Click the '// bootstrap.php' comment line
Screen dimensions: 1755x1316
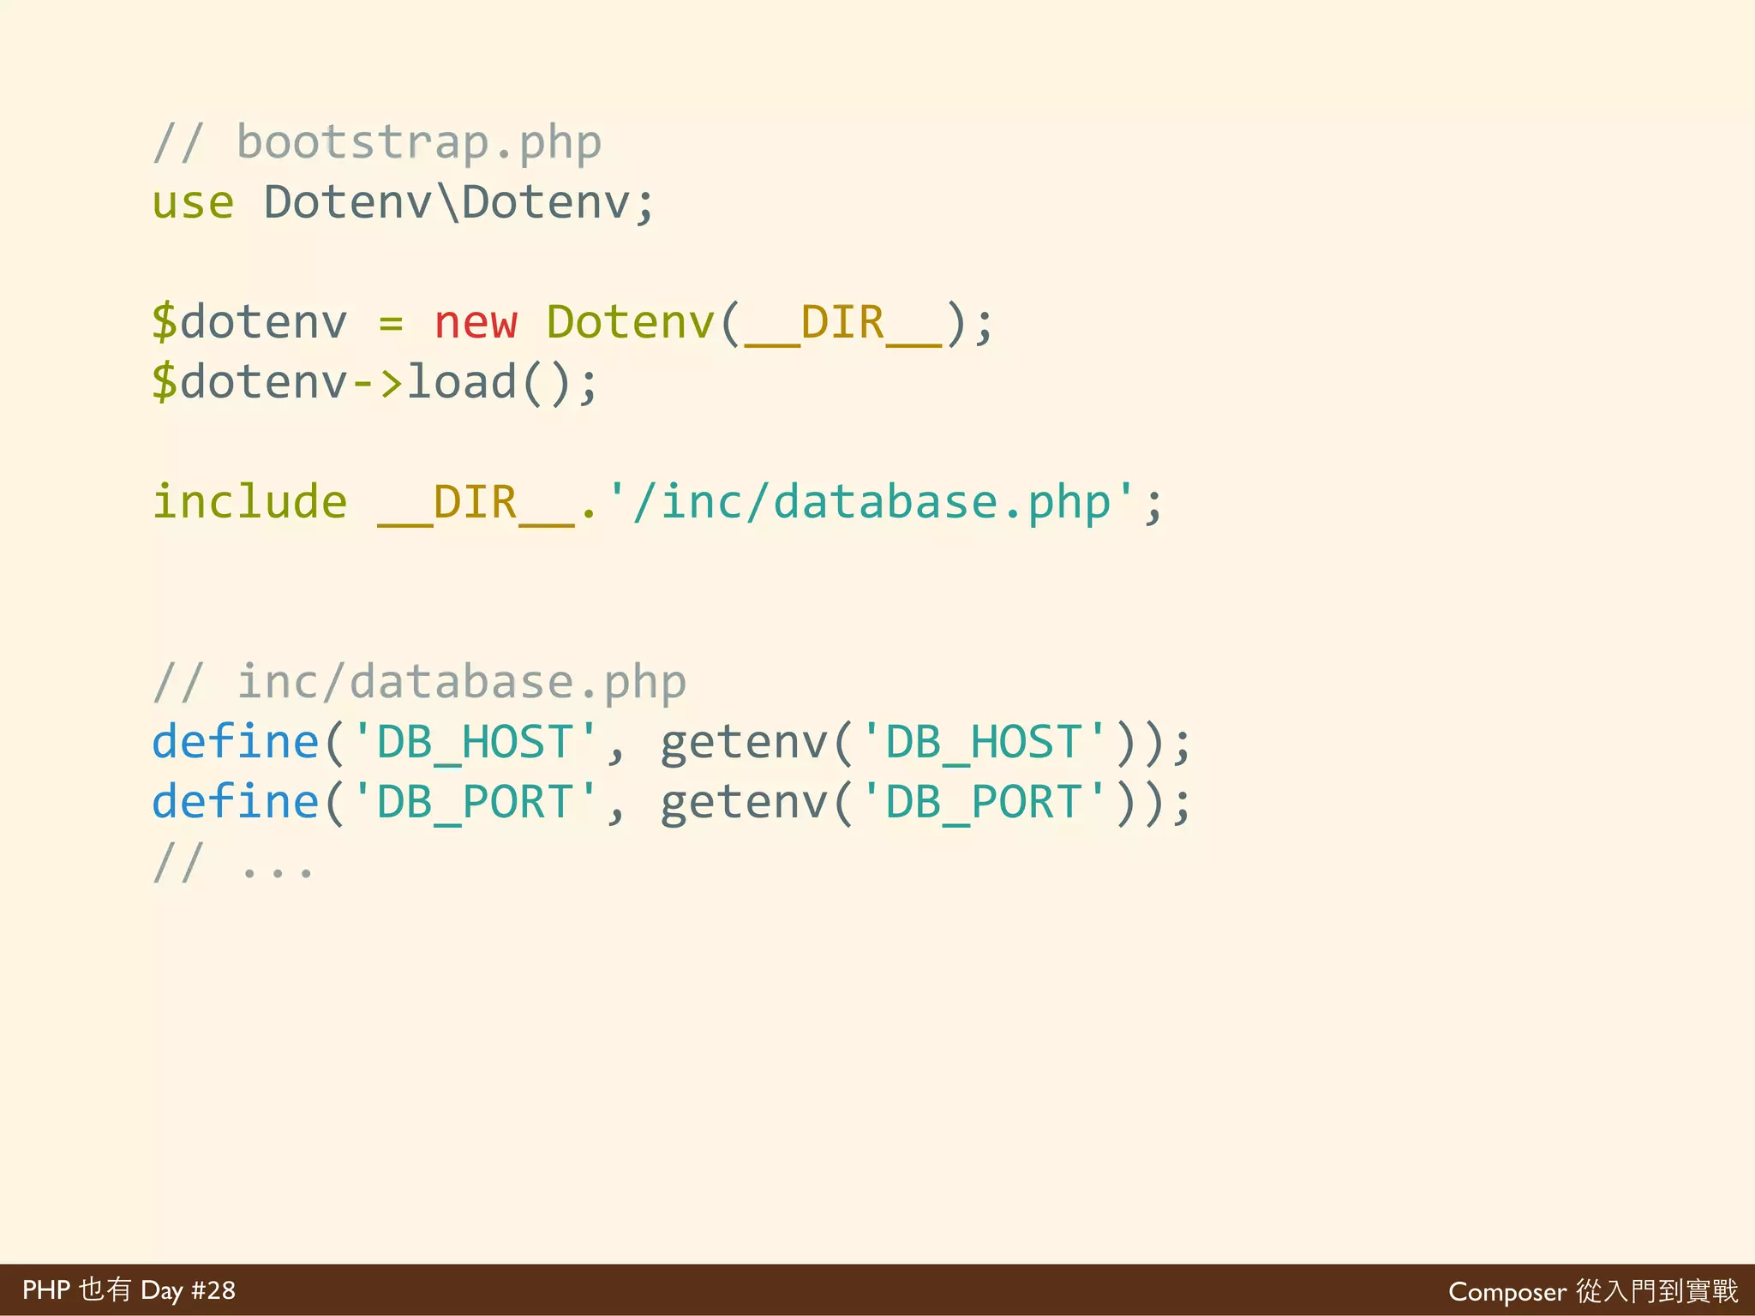[x=377, y=143]
